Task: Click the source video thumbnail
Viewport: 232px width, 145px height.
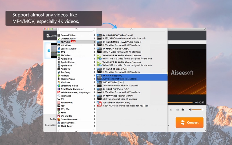Action: pos(54,50)
